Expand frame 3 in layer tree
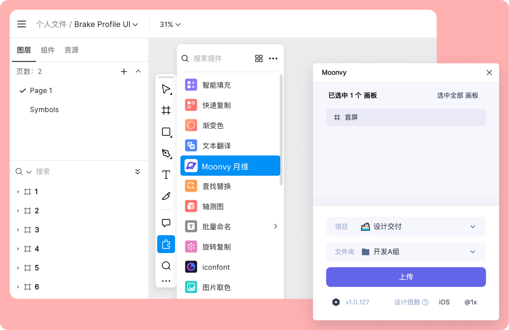 click(x=18, y=230)
